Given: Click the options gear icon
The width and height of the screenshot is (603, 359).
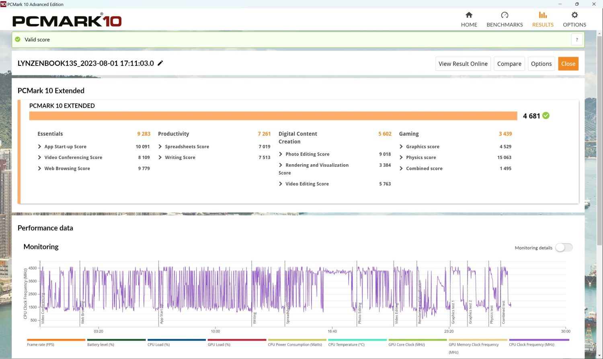Looking at the screenshot, I should (x=574, y=15).
